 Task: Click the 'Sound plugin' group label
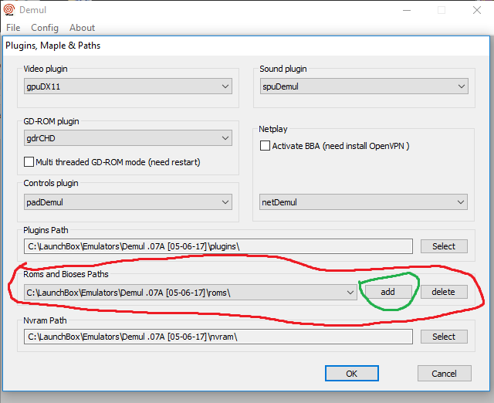click(283, 69)
